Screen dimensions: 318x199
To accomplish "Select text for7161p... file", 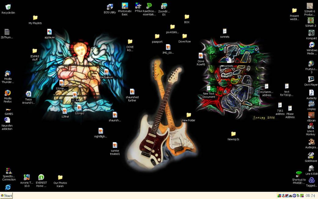I will pyautogui.click(x=287, y=86).
